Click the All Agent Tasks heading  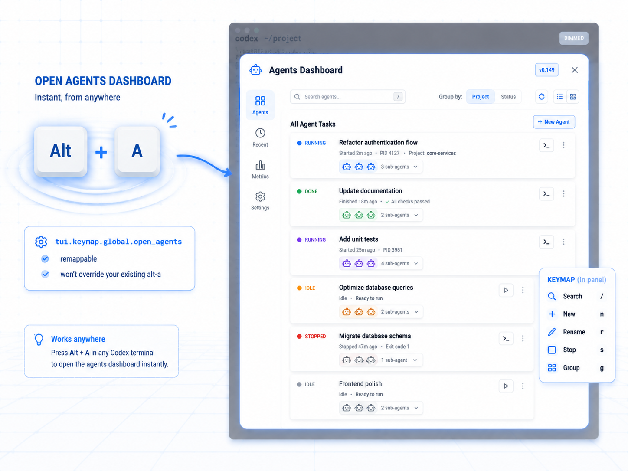coord(313,124)
